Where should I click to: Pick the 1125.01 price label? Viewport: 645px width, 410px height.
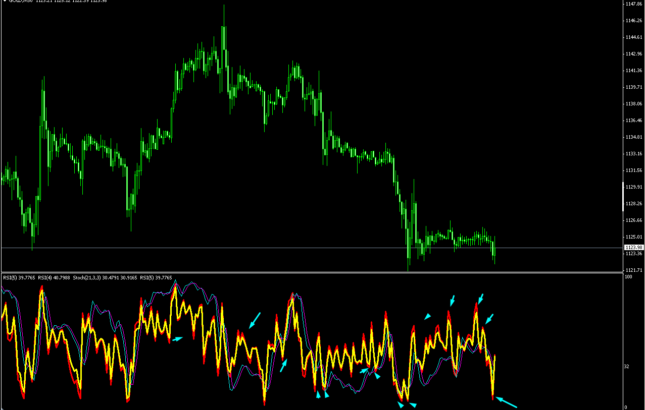(634, 237)
